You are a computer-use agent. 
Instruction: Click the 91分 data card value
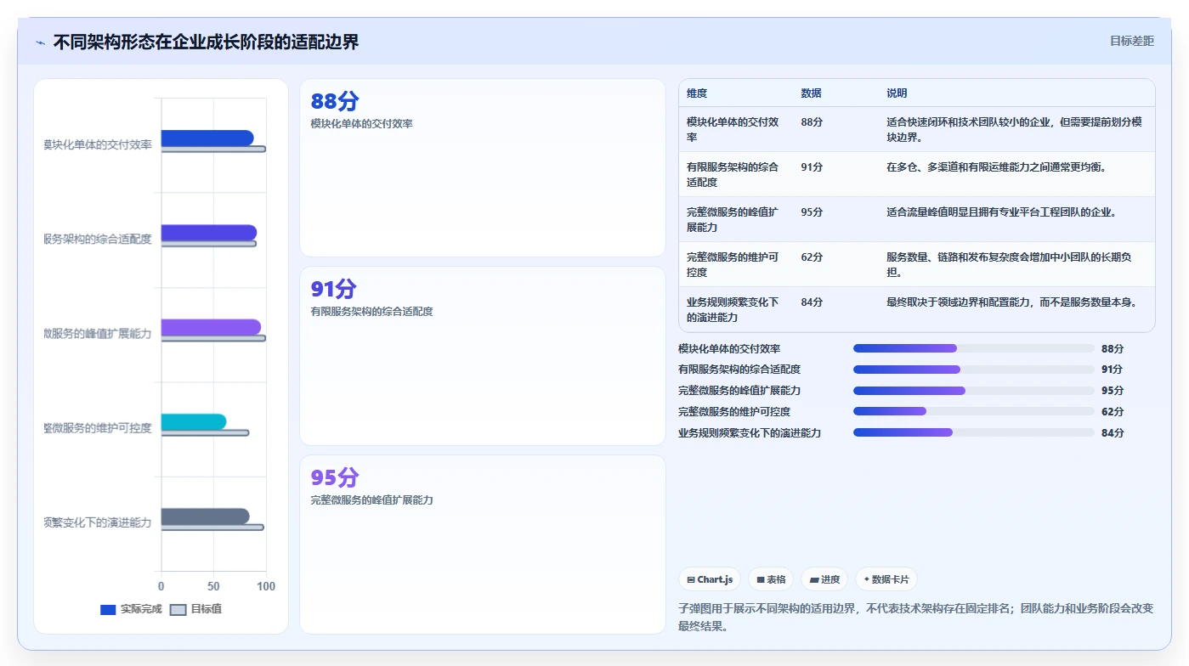coord(334,289)
